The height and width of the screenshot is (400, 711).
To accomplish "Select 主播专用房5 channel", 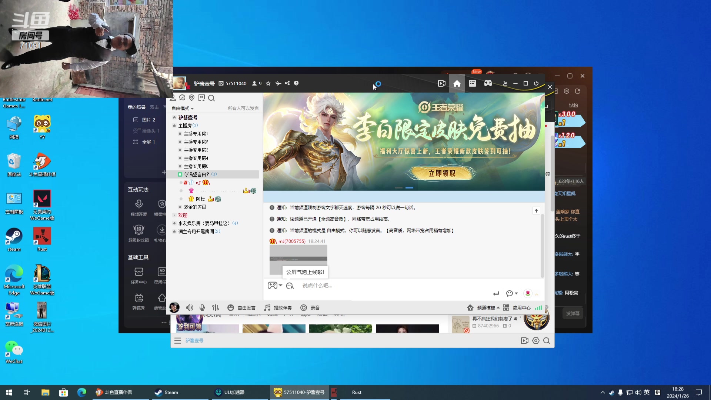I will [x=196, y=166].
